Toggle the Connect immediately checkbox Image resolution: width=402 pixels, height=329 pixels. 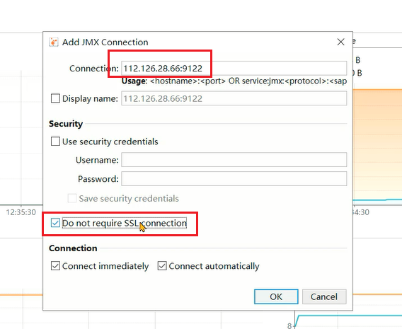(x=55, y=266)
